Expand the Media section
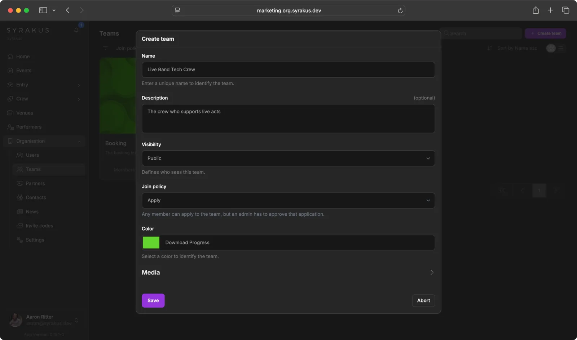Screen dimensions: 577x340 (x=288, y=273)
